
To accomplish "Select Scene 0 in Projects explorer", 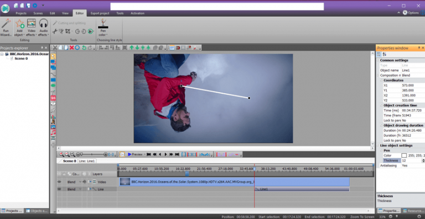I will pyautogui.click(x=21, y=58).
